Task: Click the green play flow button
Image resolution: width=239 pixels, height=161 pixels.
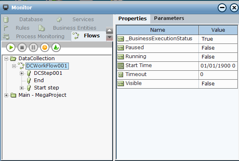Action: (x=11, y=48)
